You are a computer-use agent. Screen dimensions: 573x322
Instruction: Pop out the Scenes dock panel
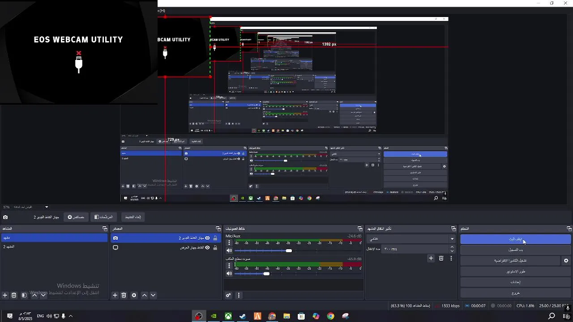tap(105, 229)
